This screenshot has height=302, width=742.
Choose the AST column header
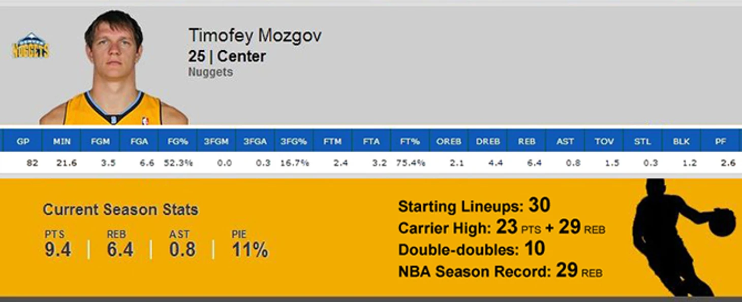(x=565, y=142)
